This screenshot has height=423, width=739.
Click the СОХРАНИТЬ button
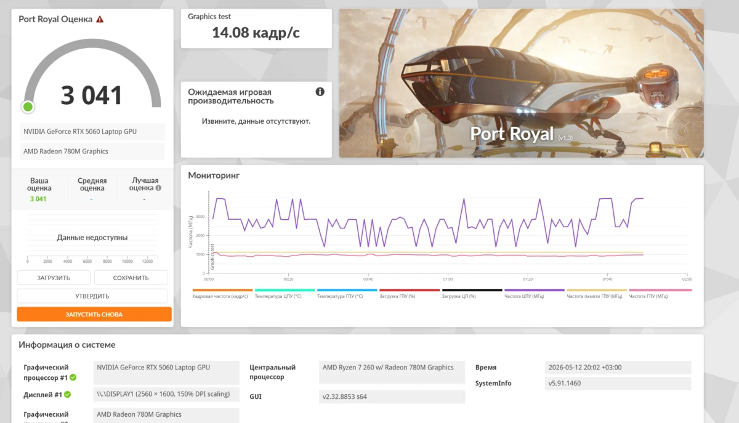[131, 278]
